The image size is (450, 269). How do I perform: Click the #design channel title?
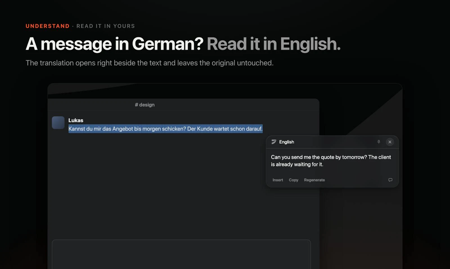pos(145,105)
